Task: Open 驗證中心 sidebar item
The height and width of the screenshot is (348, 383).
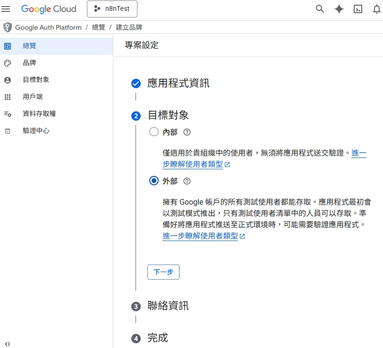Action: click(56, 131)
